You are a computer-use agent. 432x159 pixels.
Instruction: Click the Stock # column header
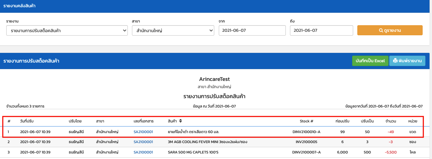(307, 121)
